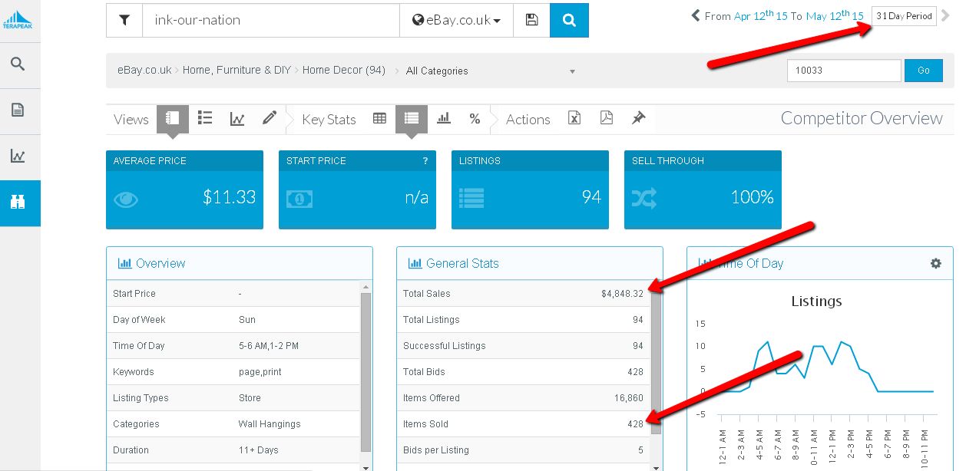Export to PDF file
This screenshot has width=966, height=471.
point(606,118)
